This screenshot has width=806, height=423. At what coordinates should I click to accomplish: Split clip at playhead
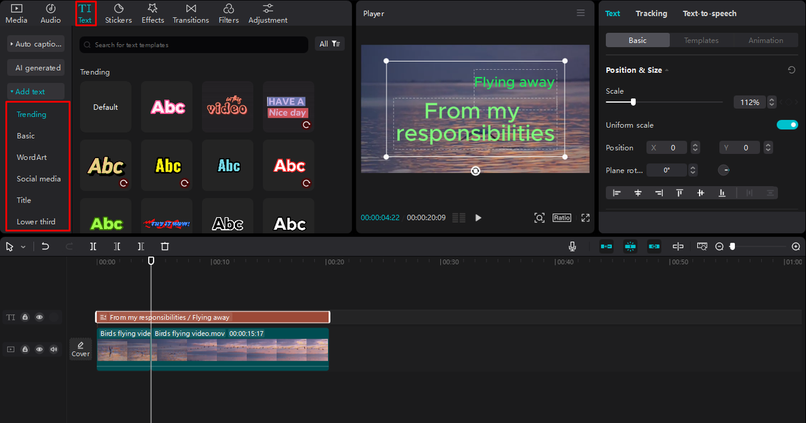[93, 247]
